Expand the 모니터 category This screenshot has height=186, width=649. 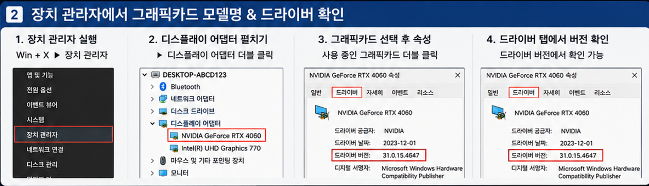(x=152, y=173)
